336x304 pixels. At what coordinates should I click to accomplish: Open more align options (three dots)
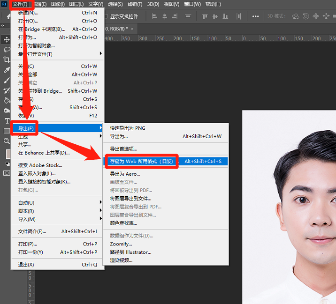255,16
